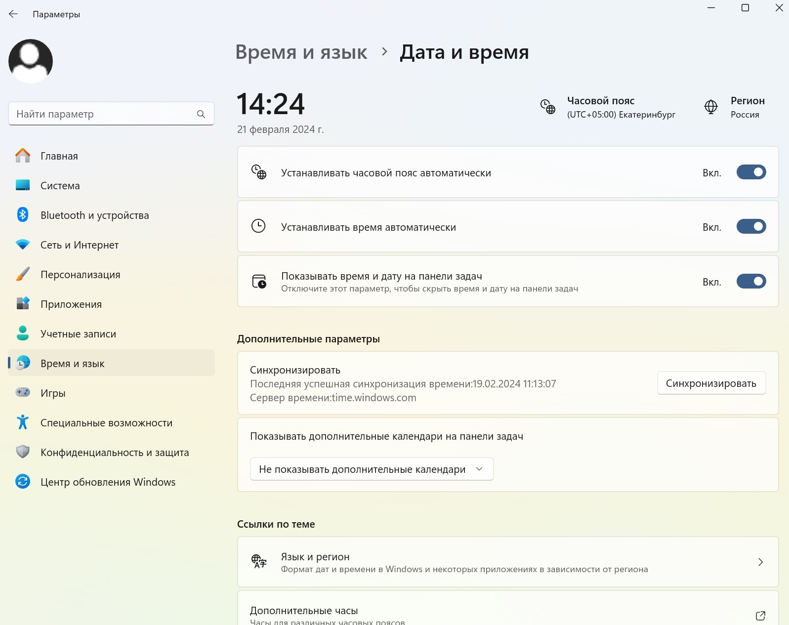The height and width of the screenshot is (625, 789).
Task: Turn off set time automatically switch
Action: pos(750,227)
